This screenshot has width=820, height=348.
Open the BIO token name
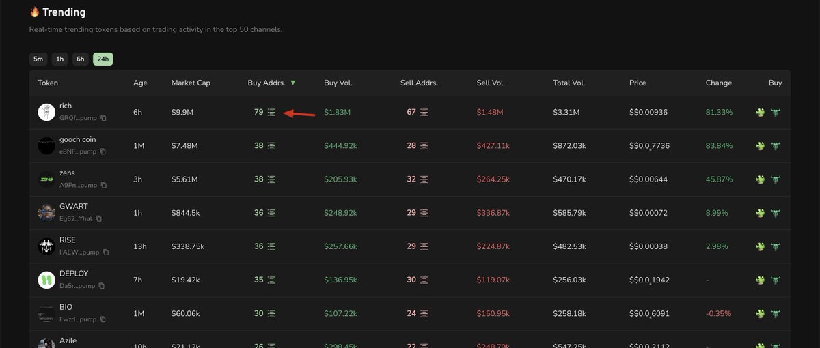pyautogui.click(x=66, y=307)
